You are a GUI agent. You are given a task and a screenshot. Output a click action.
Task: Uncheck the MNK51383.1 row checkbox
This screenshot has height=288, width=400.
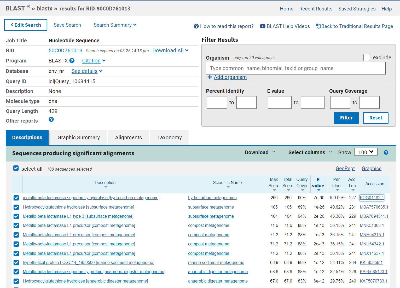pyautogui.click(x=16, y=226)
